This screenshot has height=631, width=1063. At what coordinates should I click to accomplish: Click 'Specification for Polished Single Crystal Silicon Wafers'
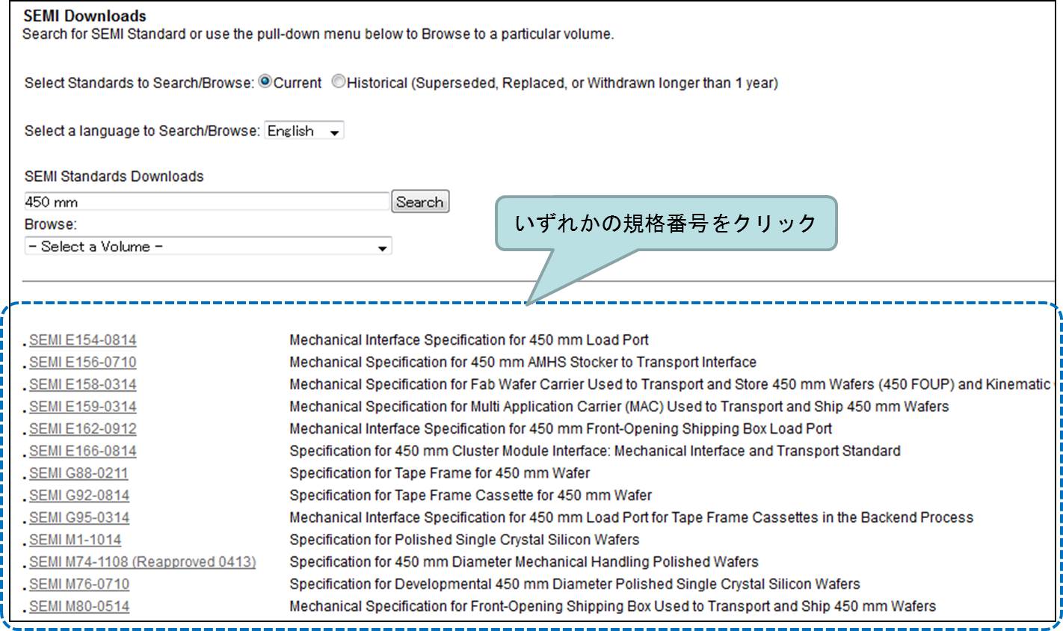coord(465,540)
